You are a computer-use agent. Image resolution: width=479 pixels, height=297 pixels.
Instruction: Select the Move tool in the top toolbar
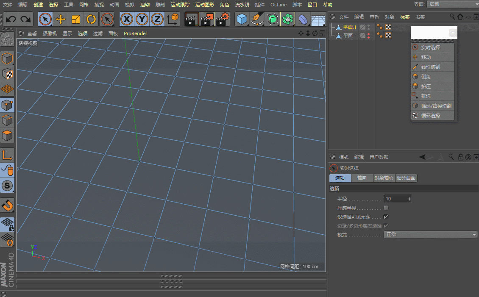tap(61, 19)
